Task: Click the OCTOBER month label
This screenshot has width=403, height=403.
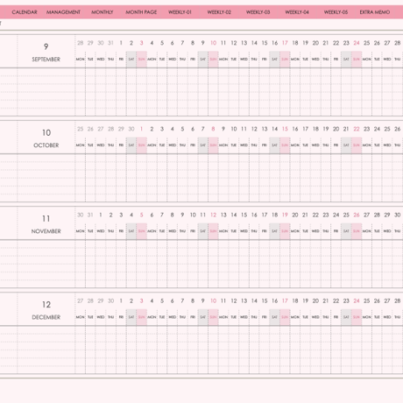Action: pyautogui.click(x=46, y=145)
